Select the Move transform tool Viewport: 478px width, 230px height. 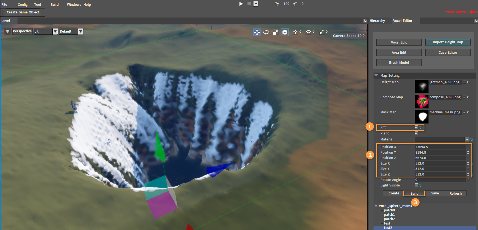(257, 32)
